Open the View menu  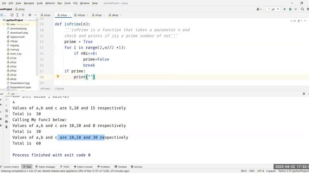(x=18, y=3)
